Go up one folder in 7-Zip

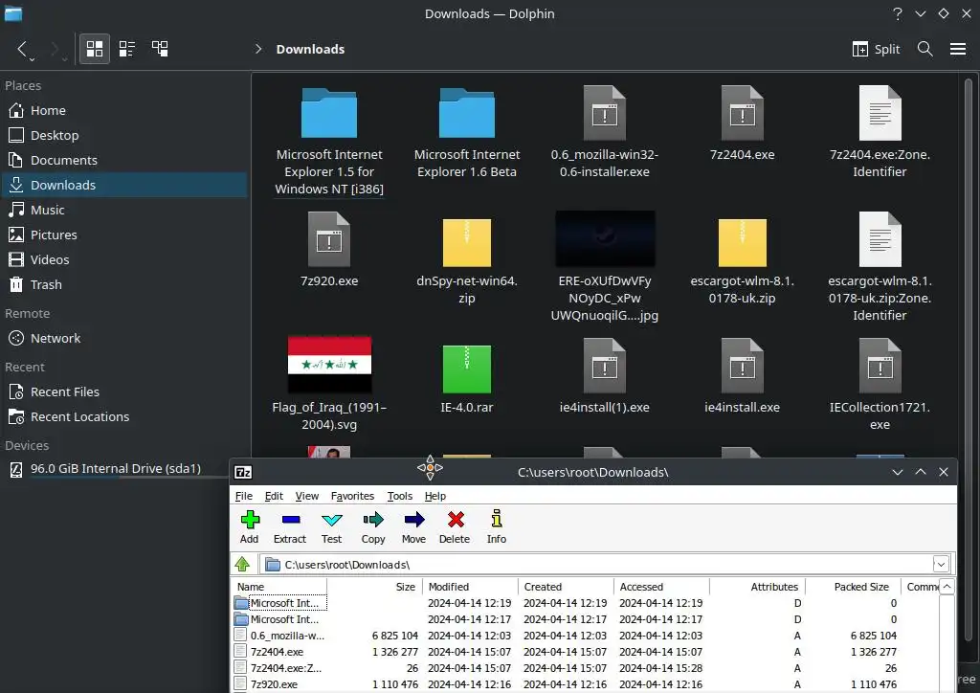(242, 565)
